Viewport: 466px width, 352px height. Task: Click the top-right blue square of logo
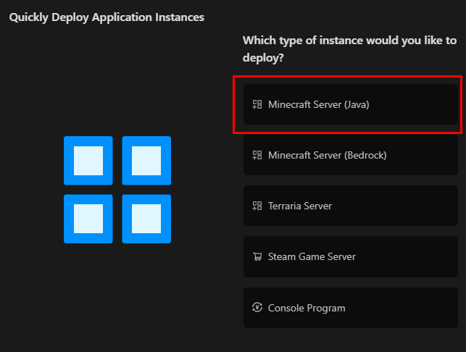[146, 161]
